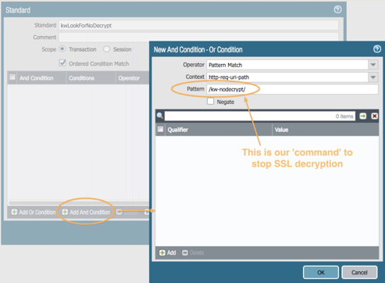The height and width of the screenshot is (283, 385).
Task: Open help for the Standard dialog
Action: coord(337,9)
